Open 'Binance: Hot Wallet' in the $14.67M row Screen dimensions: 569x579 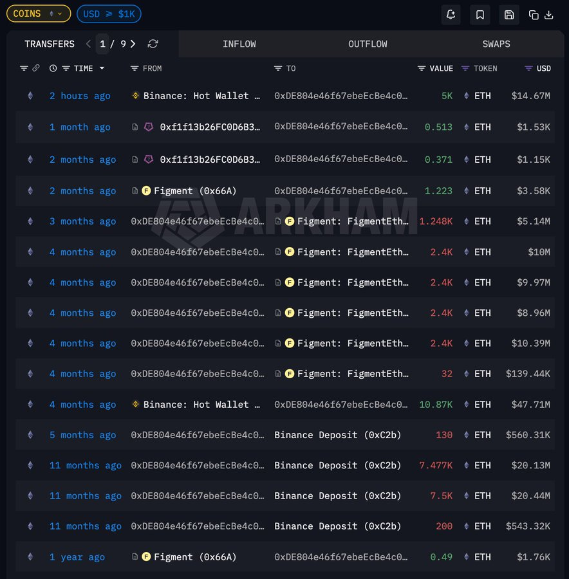pos(201,96)
